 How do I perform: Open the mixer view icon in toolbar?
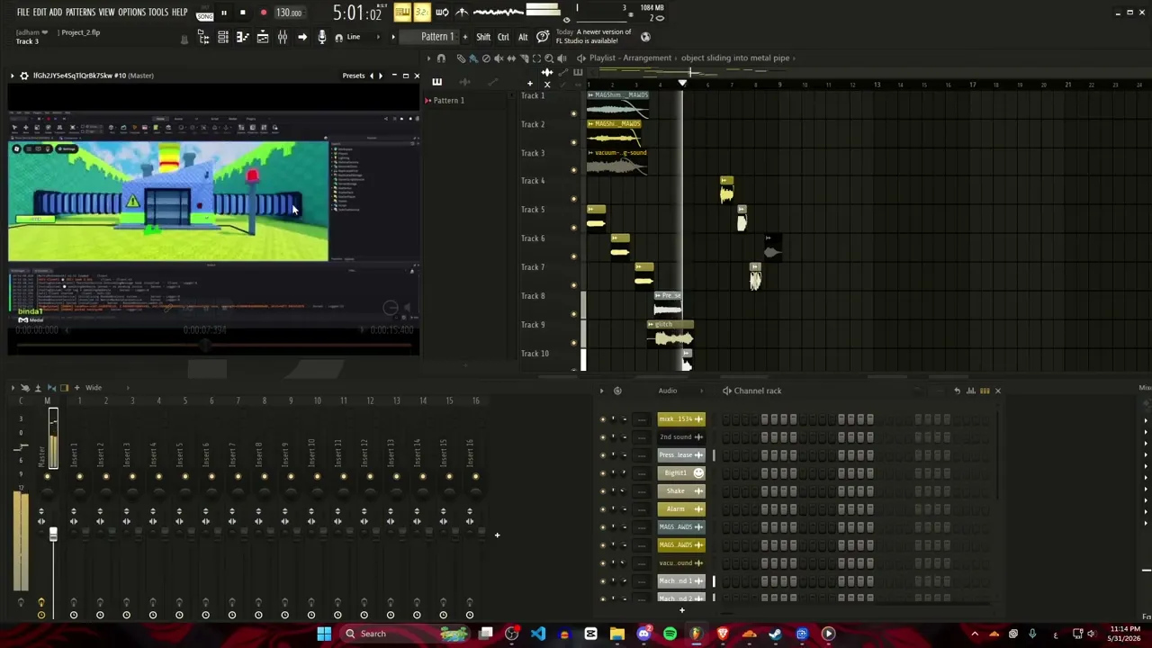283,37
